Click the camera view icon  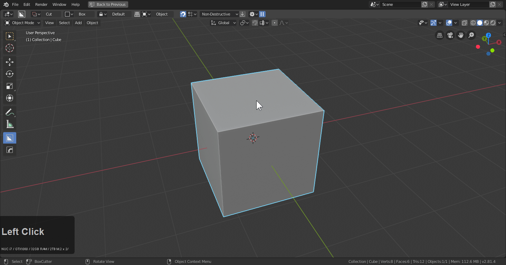click(450, 35)
